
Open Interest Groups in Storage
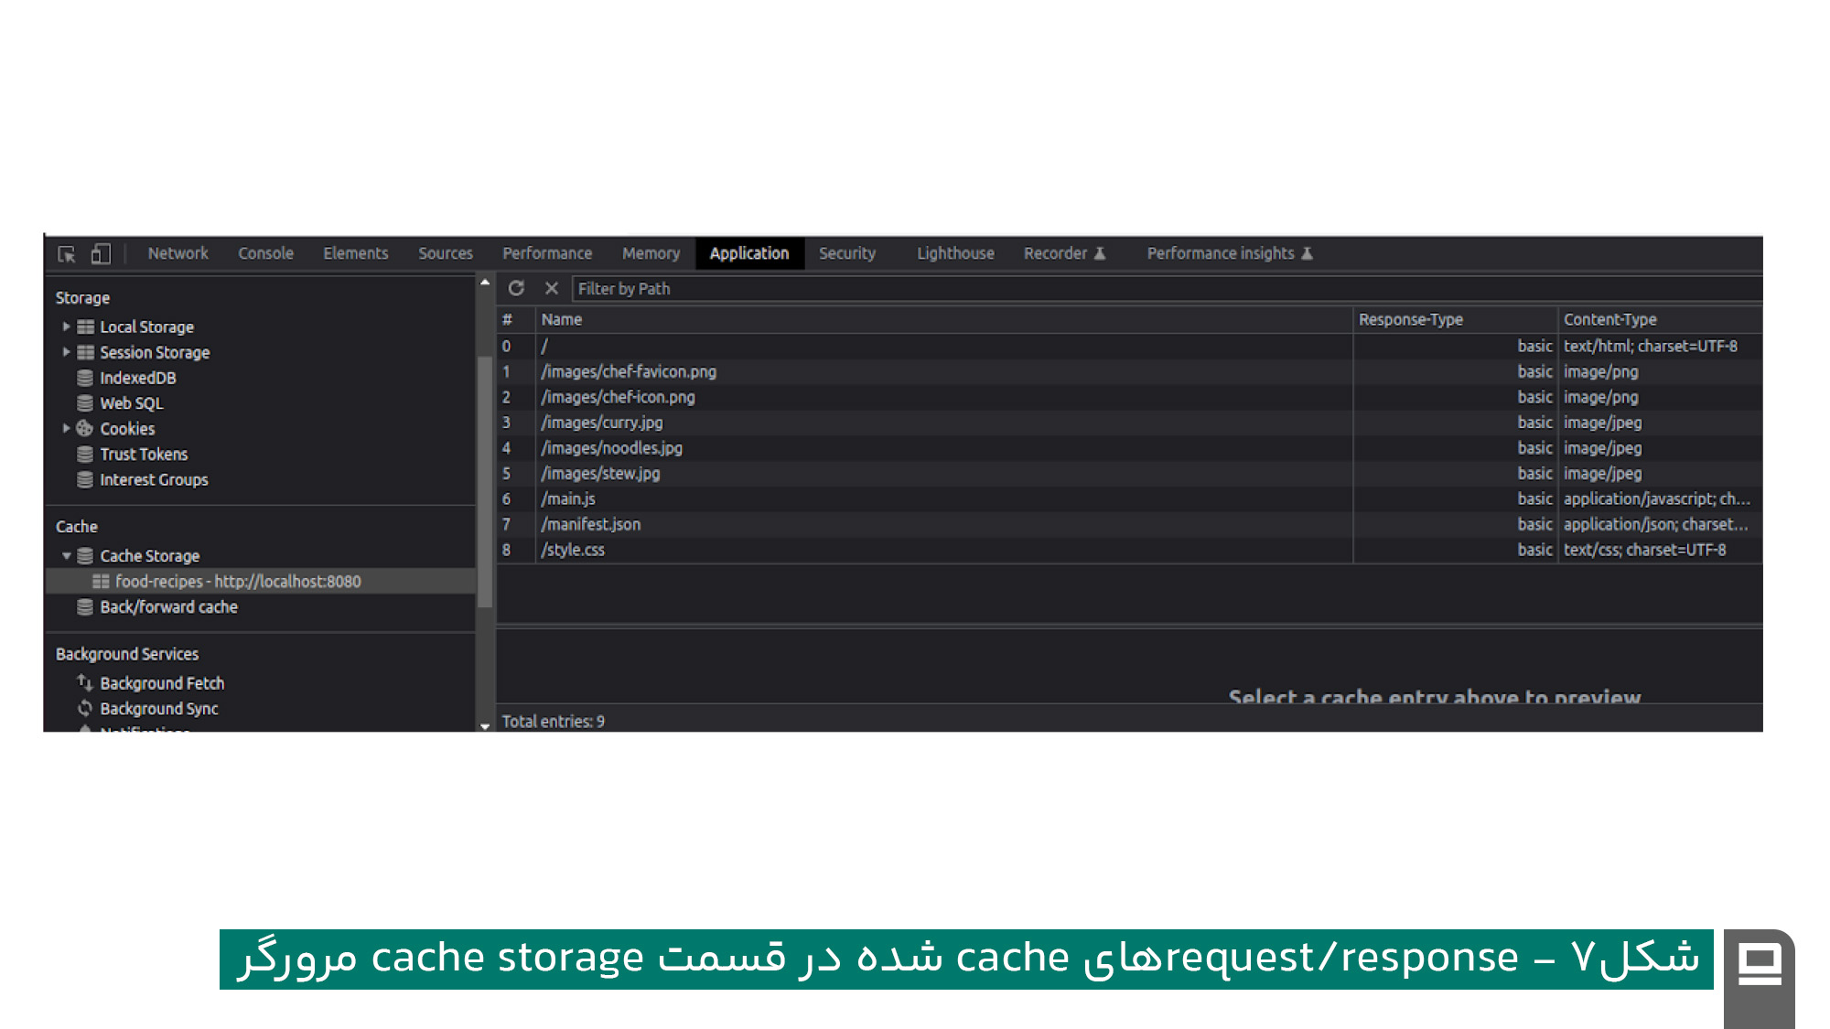coord(153,479)
